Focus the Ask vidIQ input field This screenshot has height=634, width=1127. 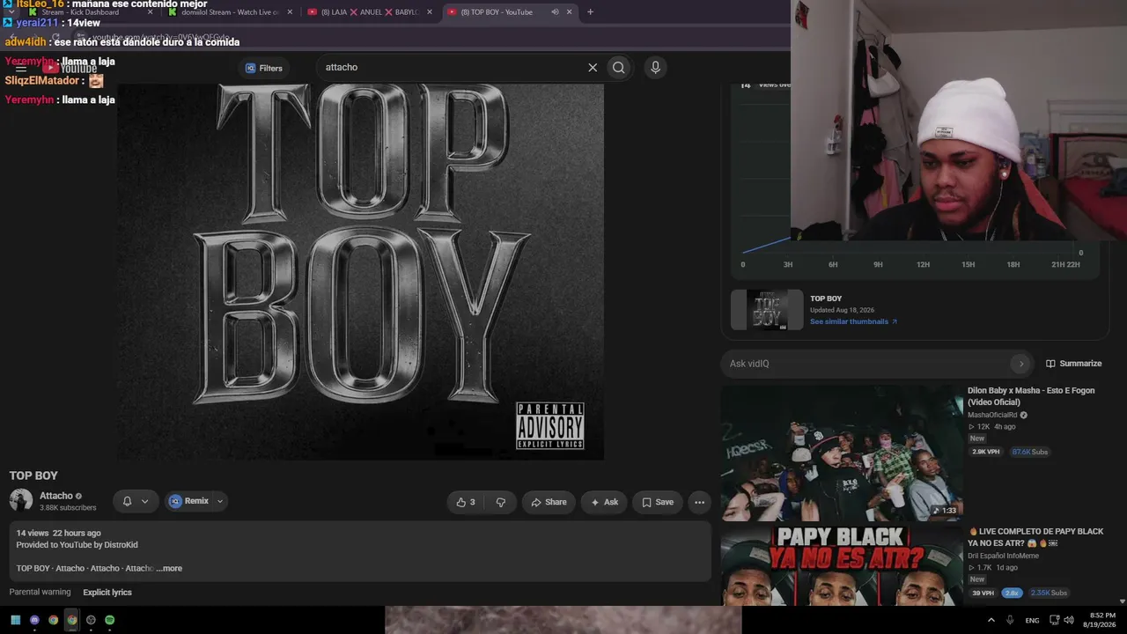[867, 364]
